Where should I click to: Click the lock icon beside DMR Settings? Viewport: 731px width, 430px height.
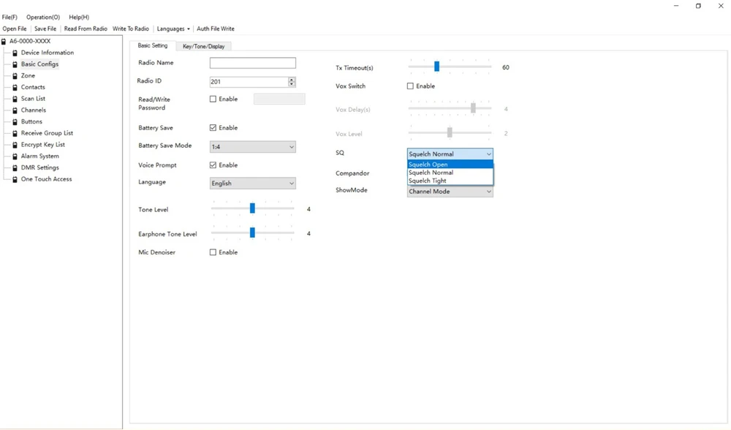(15, 168)
